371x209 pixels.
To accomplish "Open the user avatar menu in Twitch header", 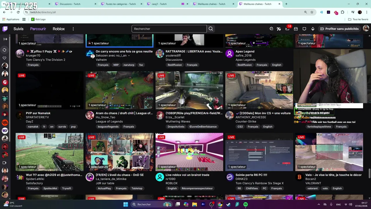I will tap(366, 28).
